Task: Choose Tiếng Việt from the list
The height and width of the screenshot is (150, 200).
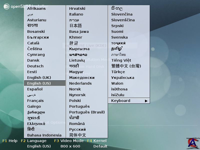Action: pos(121,60)
